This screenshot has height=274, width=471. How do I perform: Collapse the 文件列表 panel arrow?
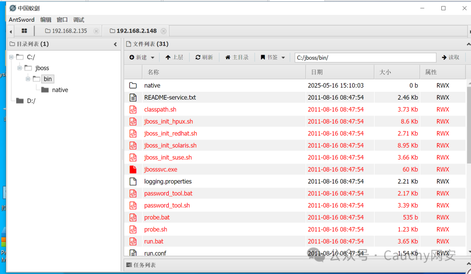[x=468, y=44]
